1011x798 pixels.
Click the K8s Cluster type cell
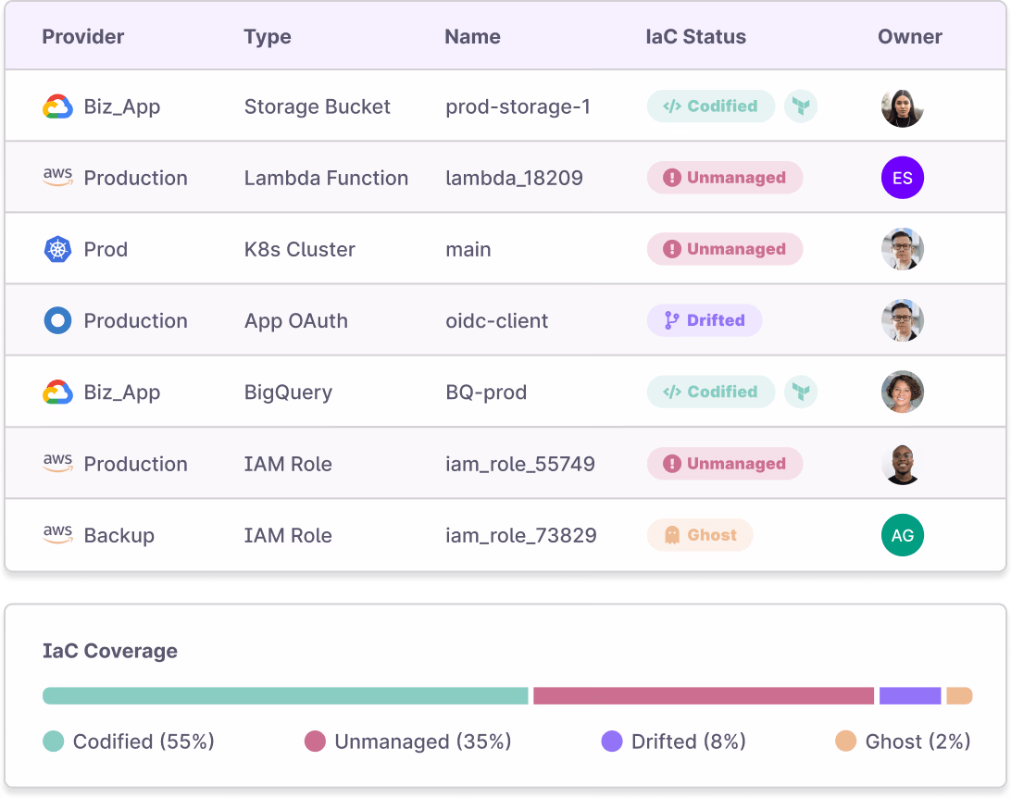(x=300, y=249)
